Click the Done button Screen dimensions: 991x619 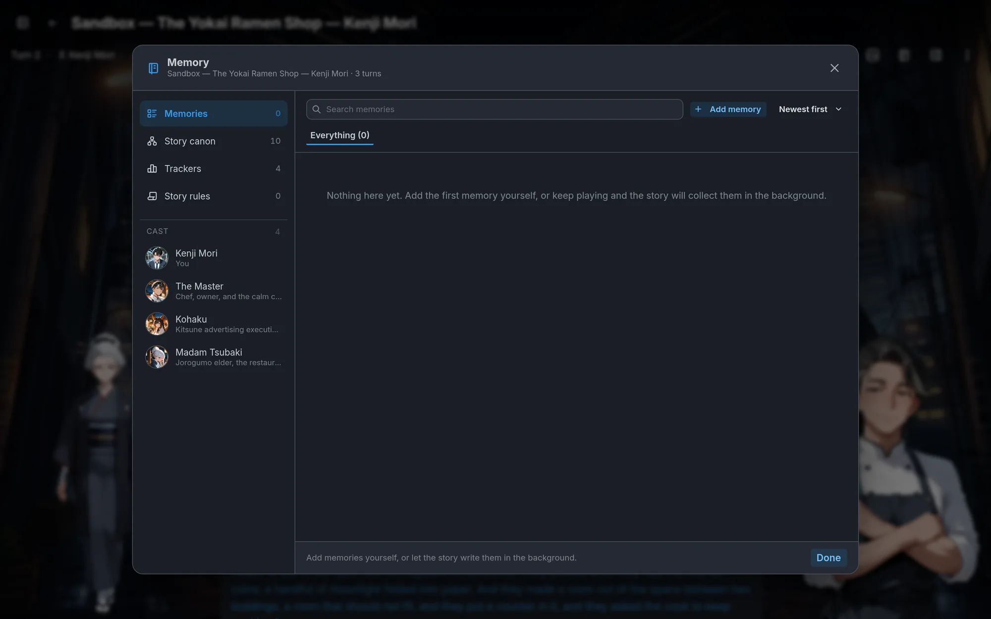click(828, 558)
